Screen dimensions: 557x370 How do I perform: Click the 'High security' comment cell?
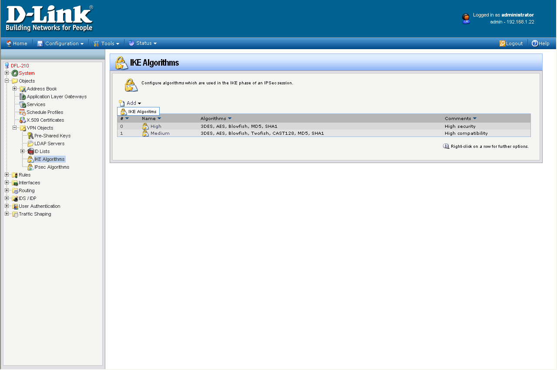(x=460, y=126)
